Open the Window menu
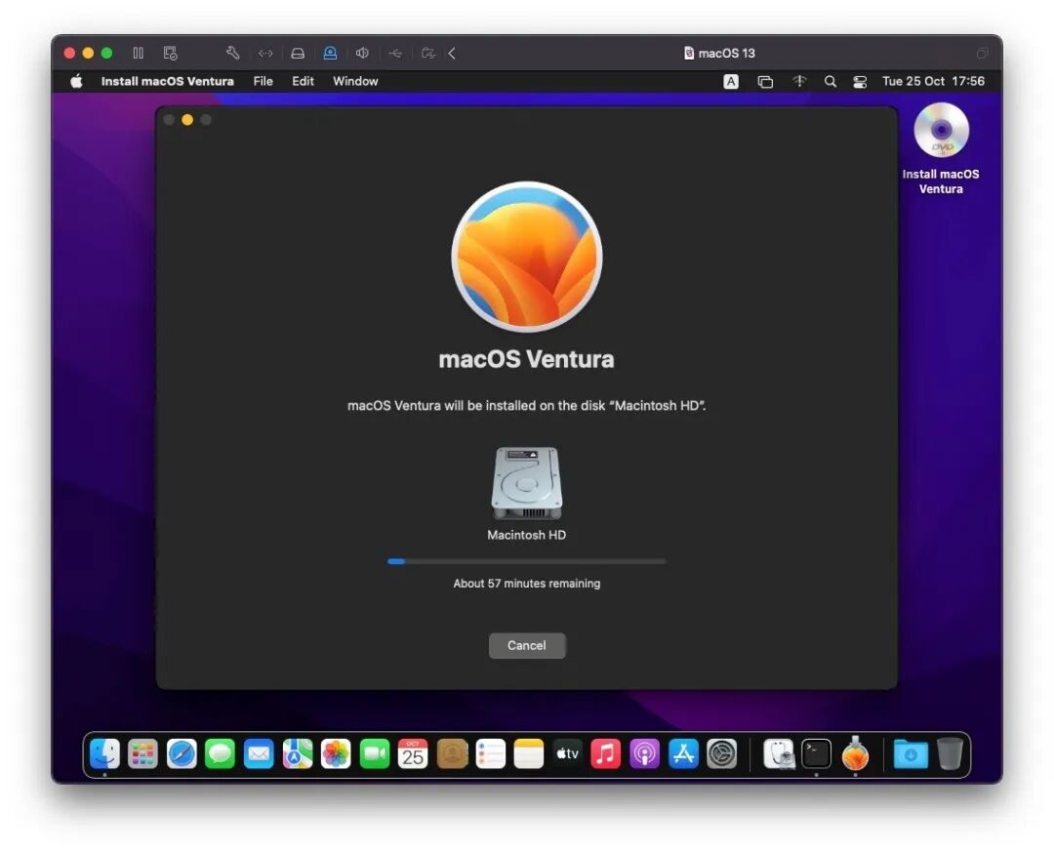This screenshot has width=1054, height=852. [355, 81]
